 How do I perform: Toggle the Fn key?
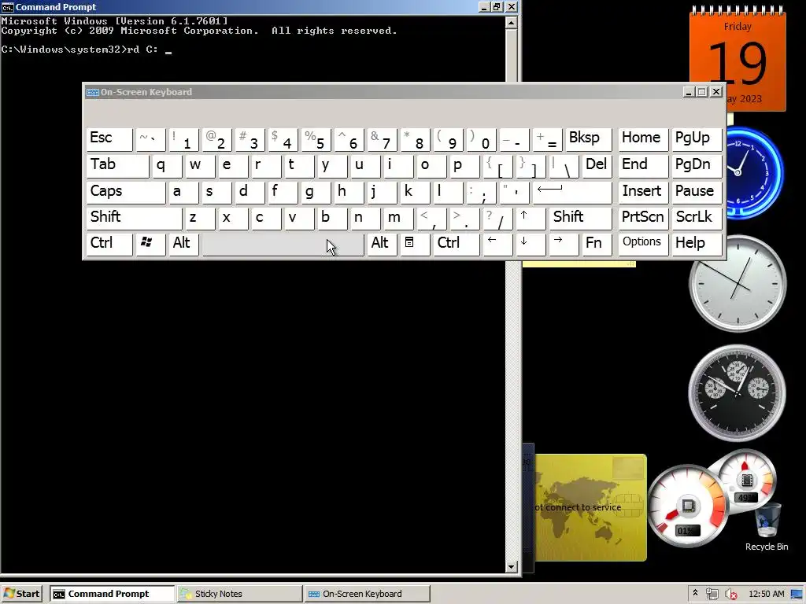point(597,244)
